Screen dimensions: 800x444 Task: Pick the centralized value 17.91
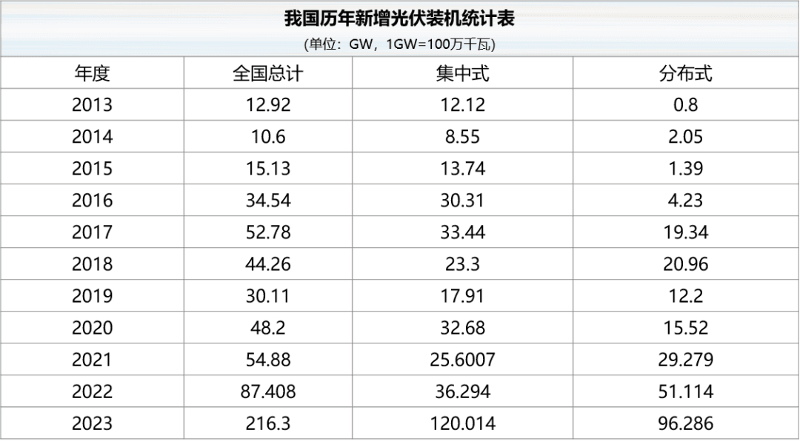pos(462,296)
